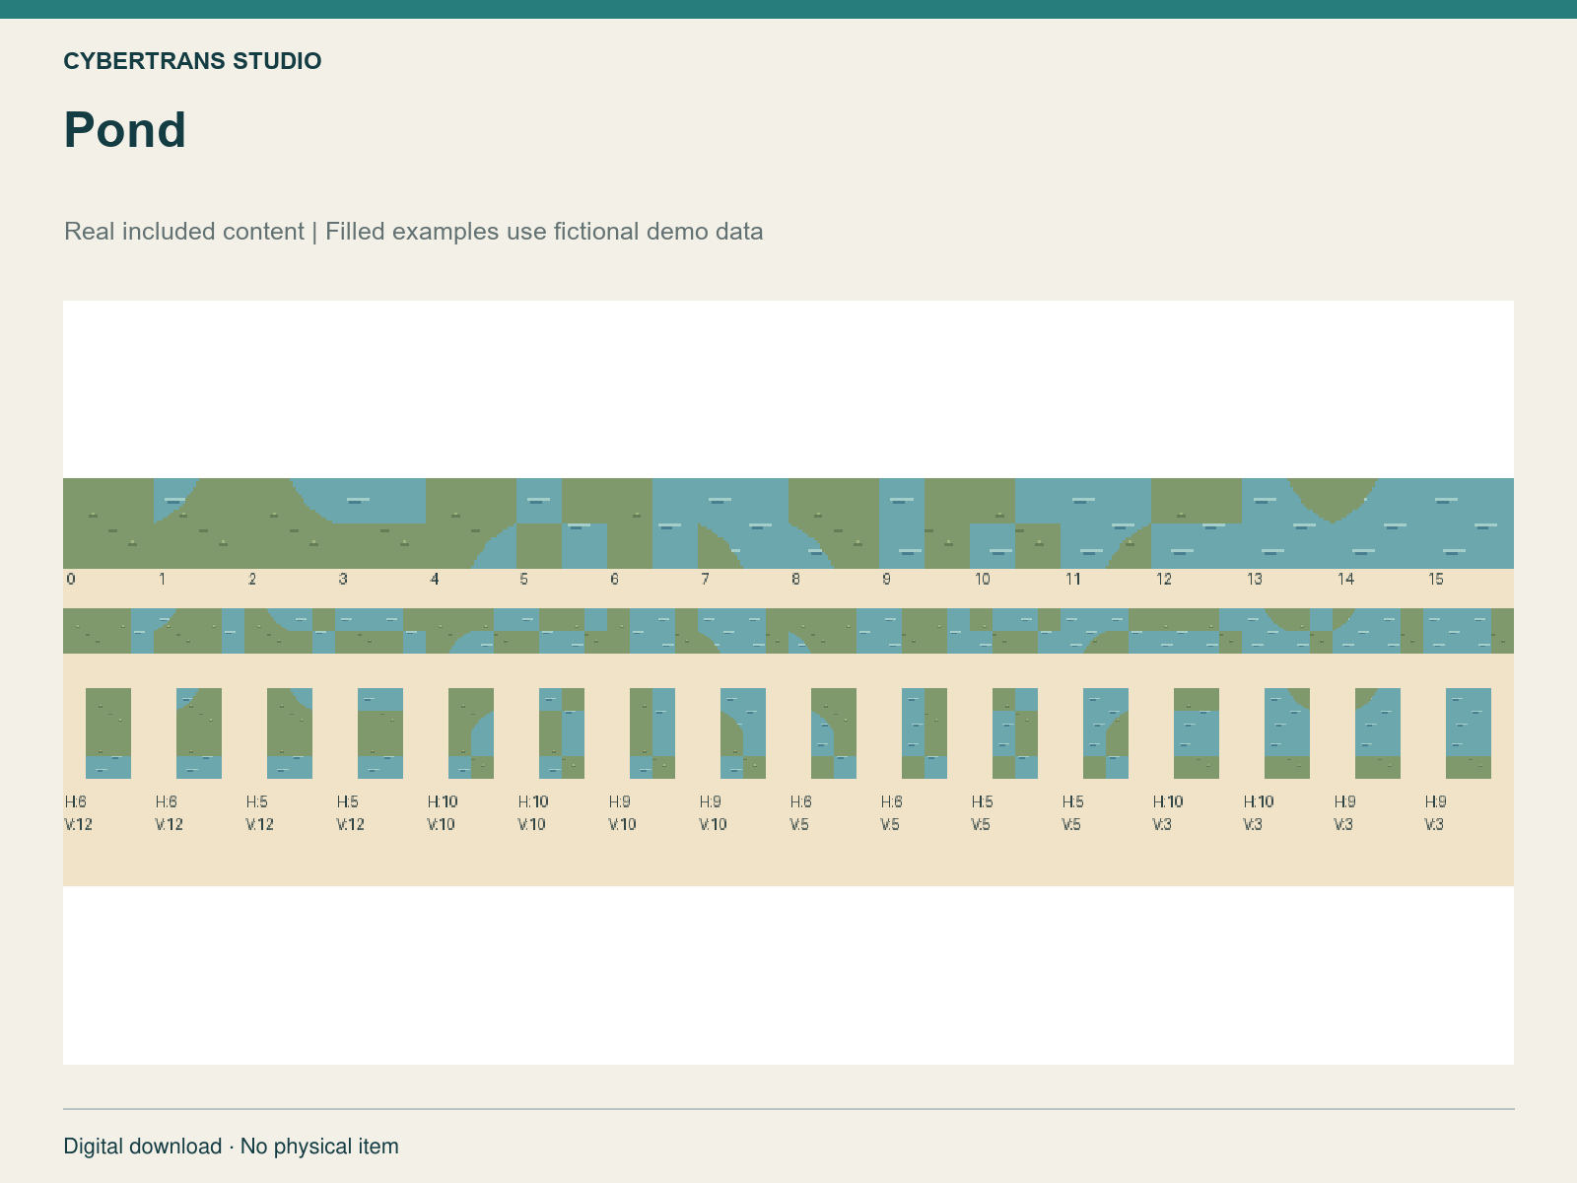This screenshot has width=1577, height=1183.
Task: Select the pond tile numbered 6
Action: tap(652, 523)
